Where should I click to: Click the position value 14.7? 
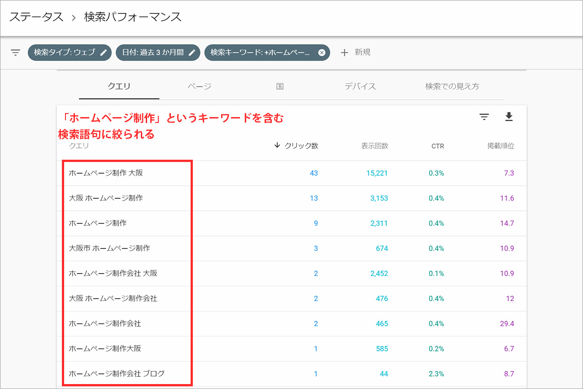(x=507, y=223)
